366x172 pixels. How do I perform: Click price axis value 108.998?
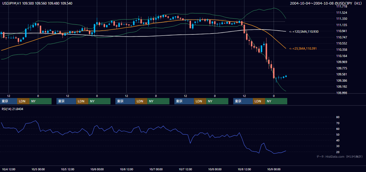[x=342, y=93]
